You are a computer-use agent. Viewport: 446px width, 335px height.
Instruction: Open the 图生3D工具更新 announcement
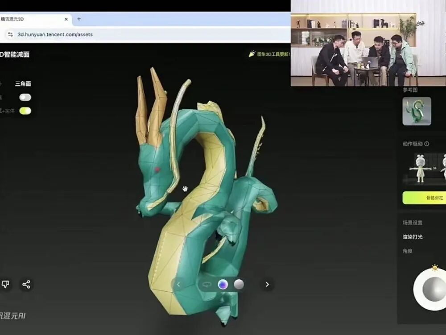point(269,54)
